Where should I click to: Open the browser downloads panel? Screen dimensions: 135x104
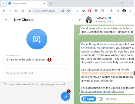point(112,11)
